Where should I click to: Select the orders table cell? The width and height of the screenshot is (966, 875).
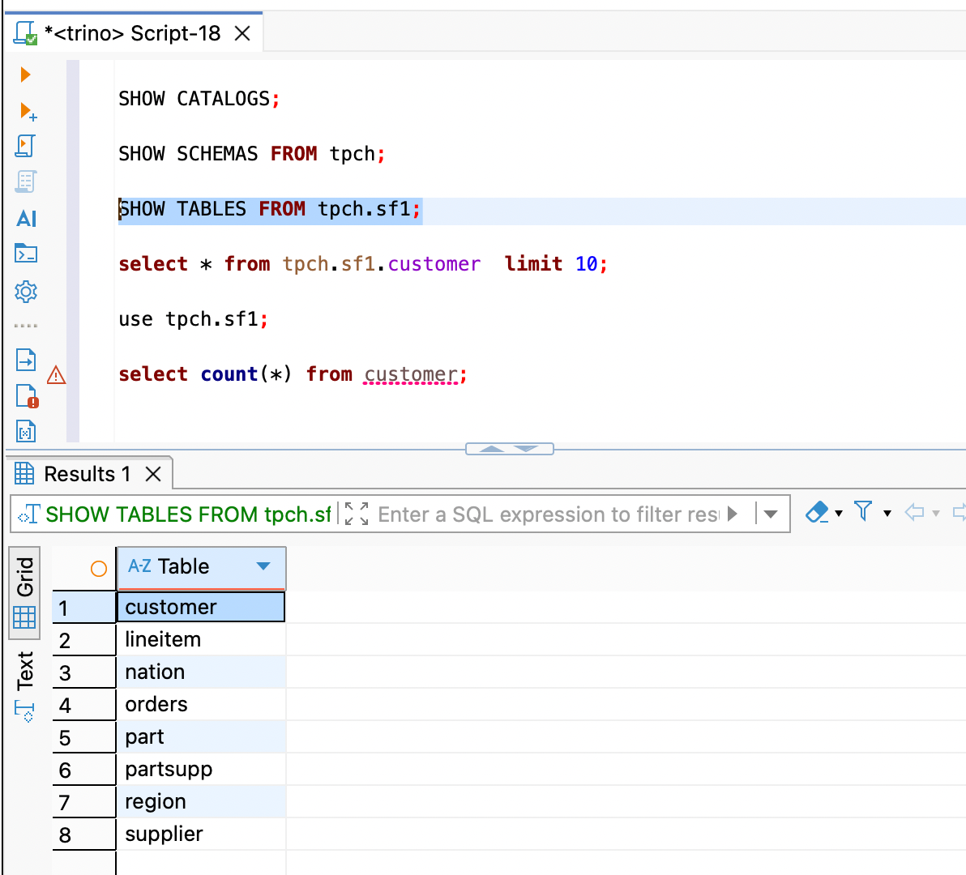(201, 704)
